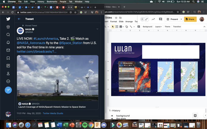Open Twitter Bookmarks icon in sidebar
The image size is (207, 129).
click(8, 58)
